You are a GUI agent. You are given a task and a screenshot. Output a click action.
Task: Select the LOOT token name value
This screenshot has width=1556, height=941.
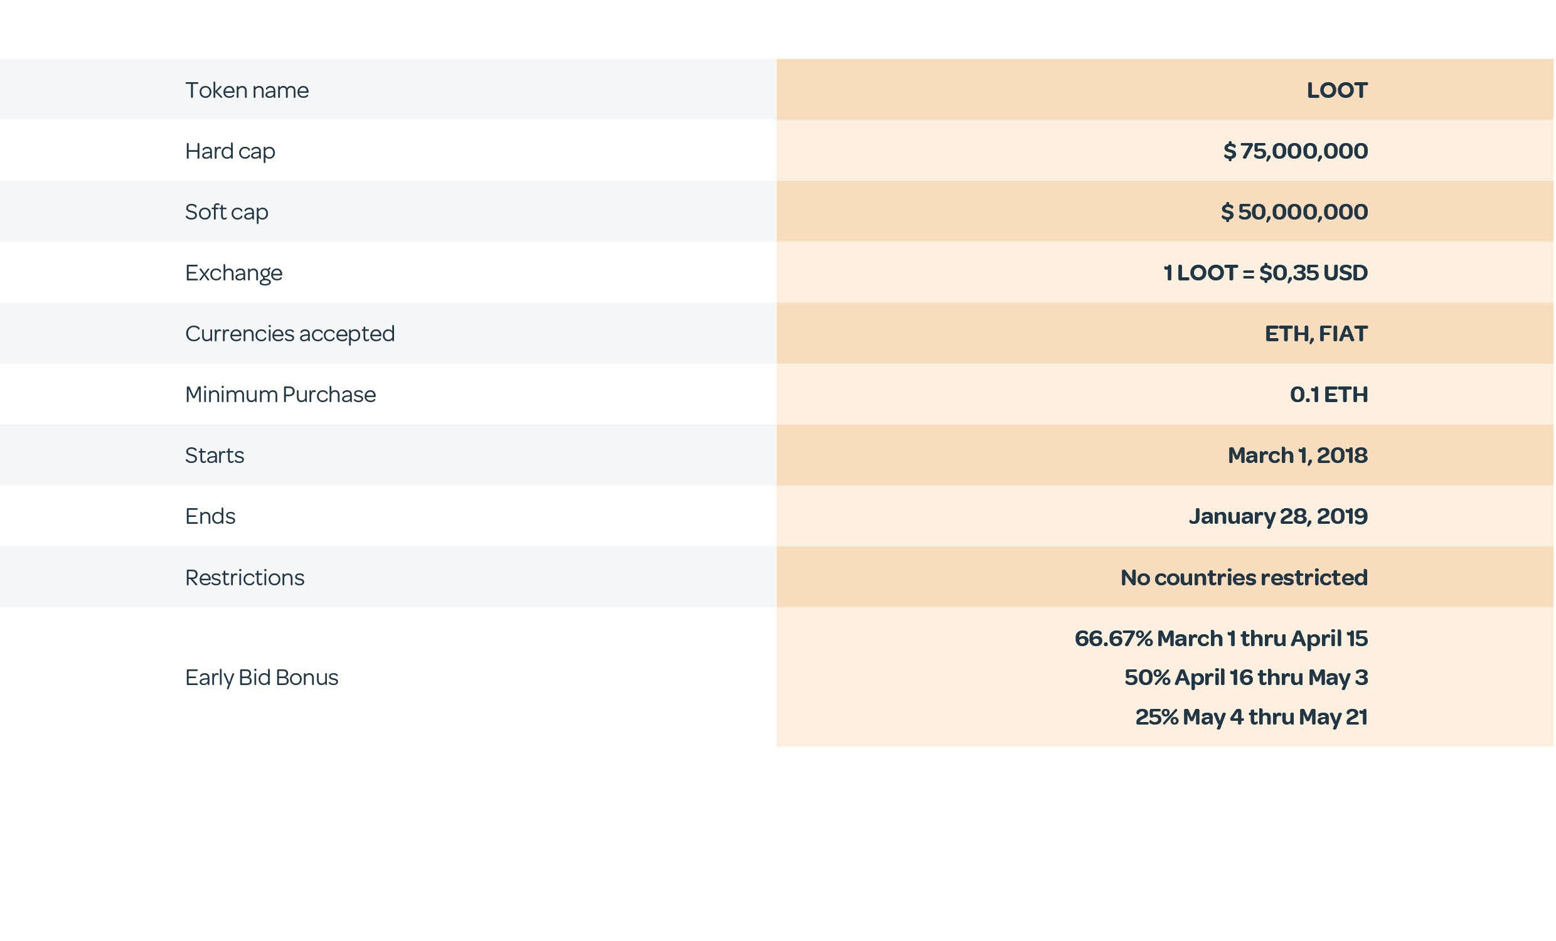point(1336,90)
